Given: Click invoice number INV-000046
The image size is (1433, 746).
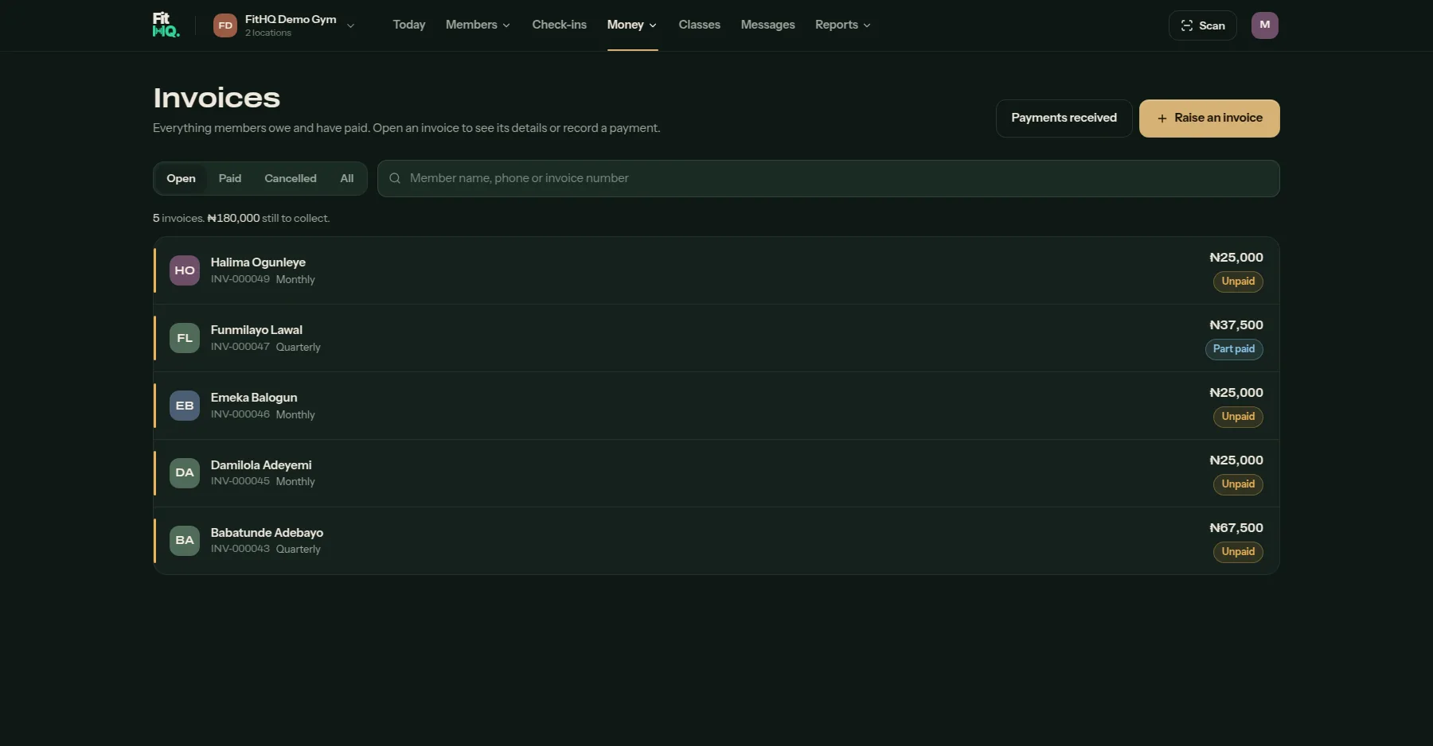Looking at the screenshot, I should [240, 414].
